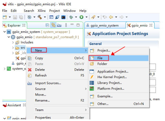Click the build configuration globe icon

(x=29, y=17)
